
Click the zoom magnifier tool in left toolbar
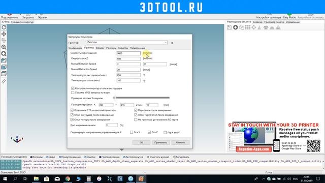point(4,47)
